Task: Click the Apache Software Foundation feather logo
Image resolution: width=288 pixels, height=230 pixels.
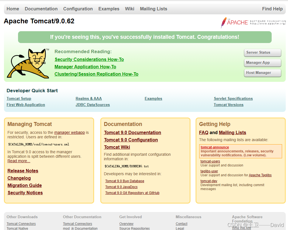Action: coord(253,22)
